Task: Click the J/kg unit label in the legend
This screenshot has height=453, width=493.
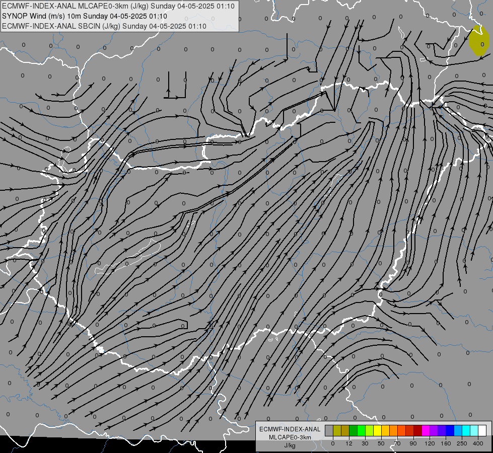Action: (x=290, y=445)
